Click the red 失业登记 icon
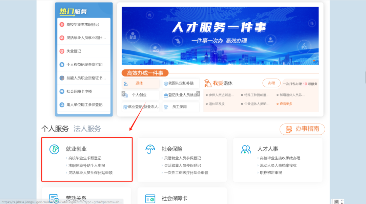366x204 pixels. pos(62,51)
